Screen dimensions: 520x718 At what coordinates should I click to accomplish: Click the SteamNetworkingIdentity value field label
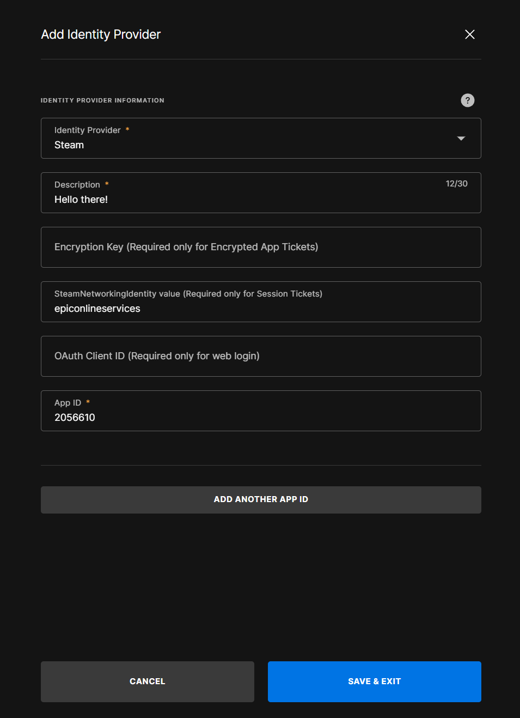pyautogui.click(x=188, y=294)
